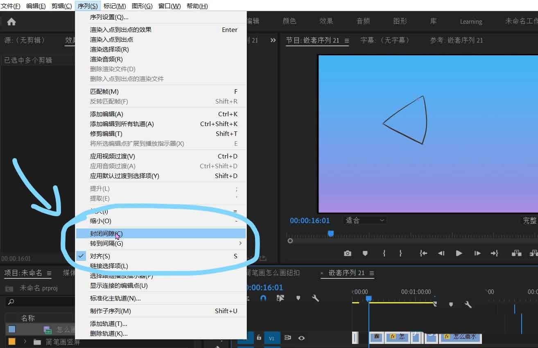Toggle Sync Lock on V1 track
The height and width of the screenshot is (348, 538).
(288, 338)
